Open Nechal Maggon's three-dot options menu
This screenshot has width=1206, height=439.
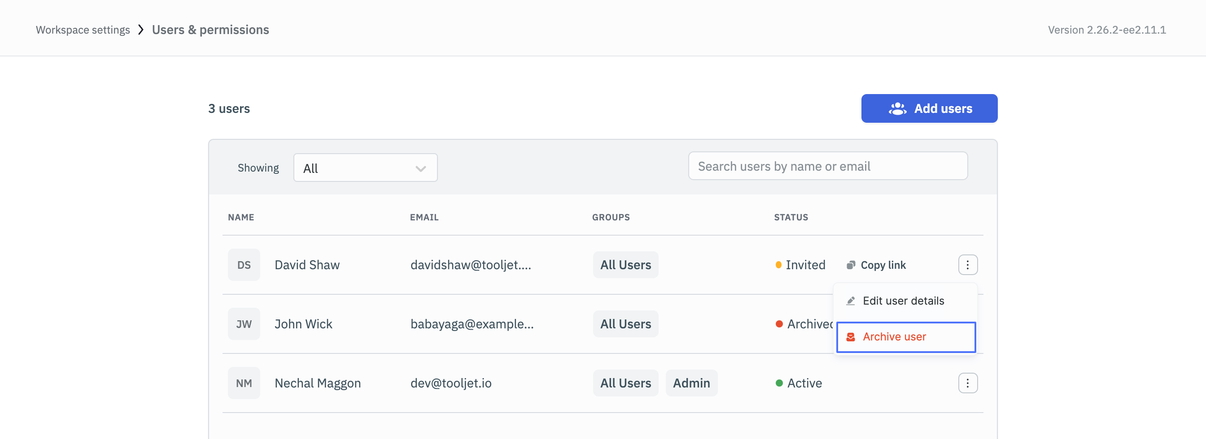click(x=967, y=383)
